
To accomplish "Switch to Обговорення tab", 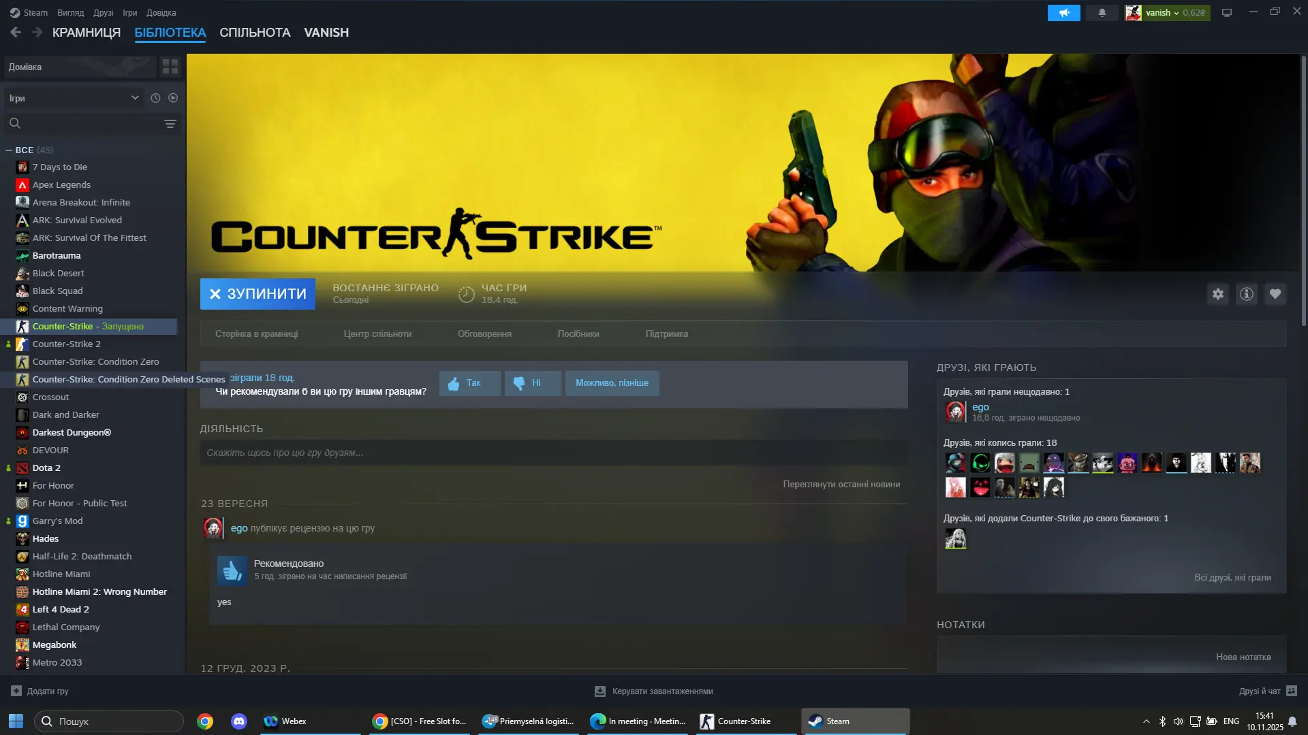I will [x=484, y=333].
